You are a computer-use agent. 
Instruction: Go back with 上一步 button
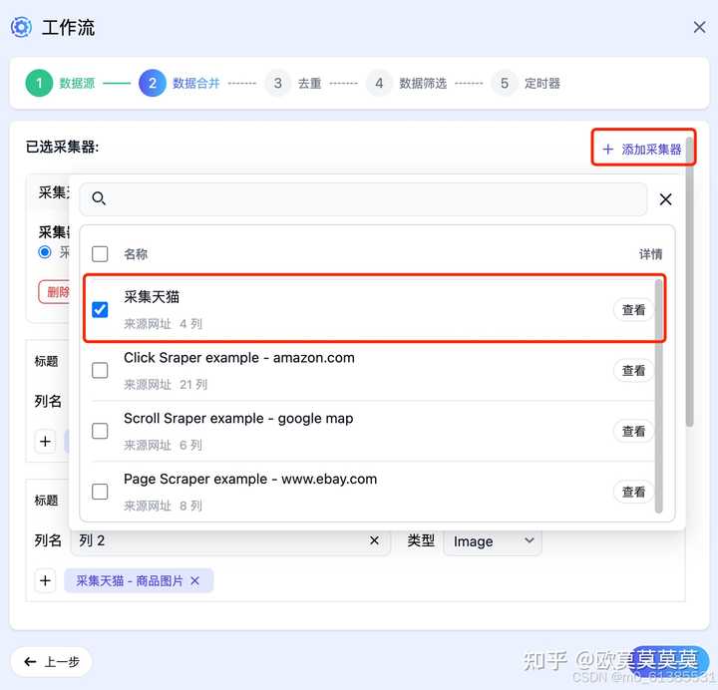(x=51, y=662)
